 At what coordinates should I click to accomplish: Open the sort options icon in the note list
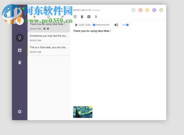pos(63,17)
